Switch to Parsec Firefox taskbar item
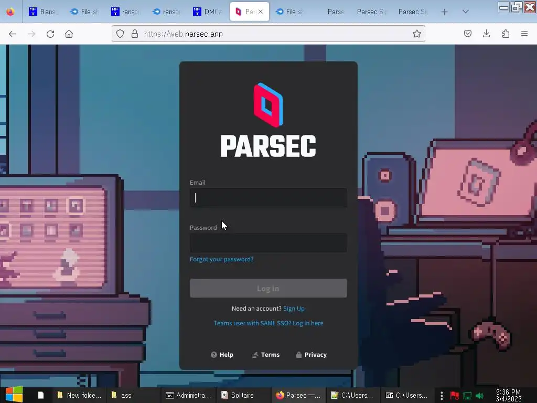The image size is (537, 403). (x=298, y=395)
